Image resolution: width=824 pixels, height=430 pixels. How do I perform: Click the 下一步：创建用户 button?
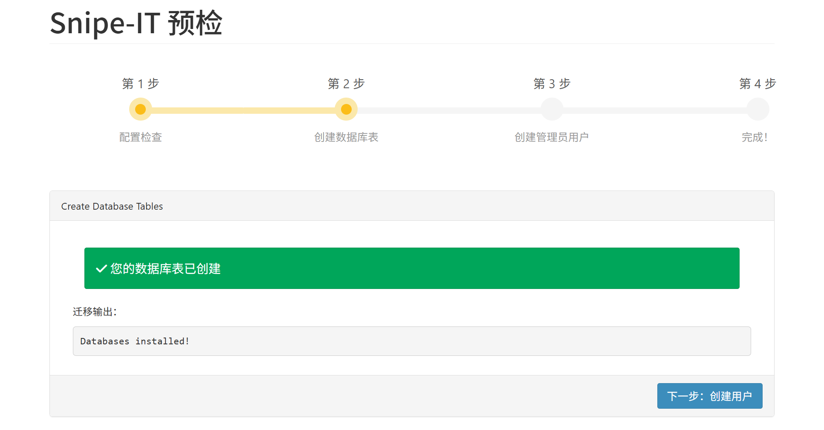coord(709,396)
